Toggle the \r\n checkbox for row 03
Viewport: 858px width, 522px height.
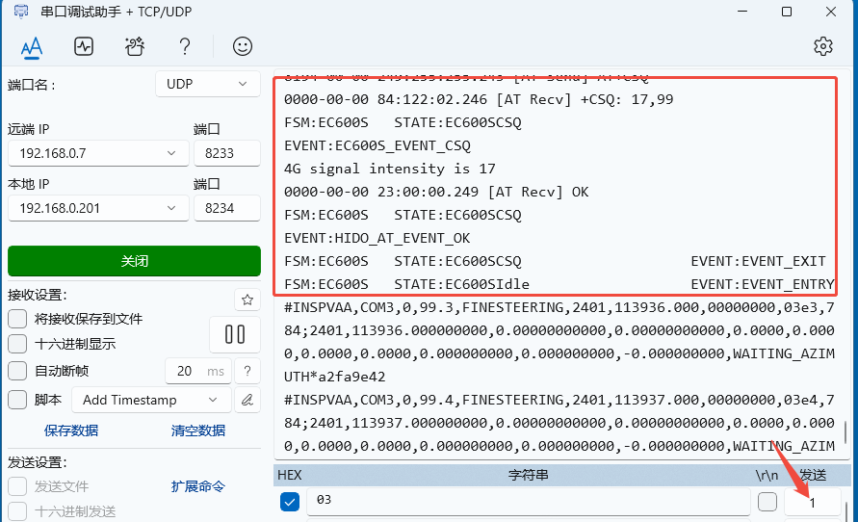coord(767,501)
